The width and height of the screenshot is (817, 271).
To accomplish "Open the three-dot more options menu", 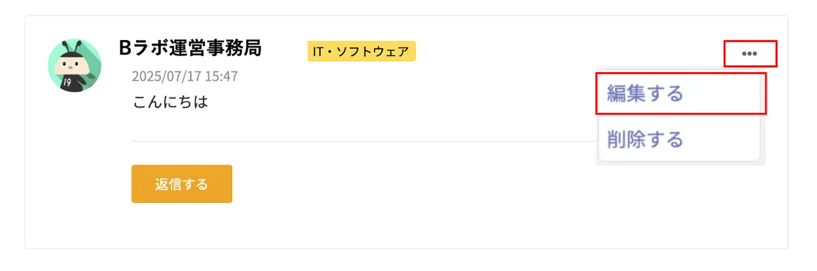I will click(x=750, y=54).
